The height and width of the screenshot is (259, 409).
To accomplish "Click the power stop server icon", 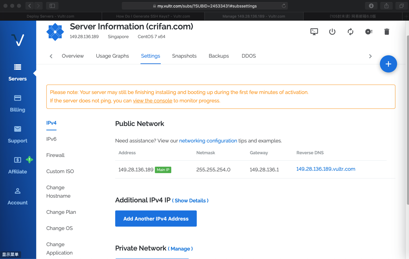I will pyautogui.click(x=332, y=32).
